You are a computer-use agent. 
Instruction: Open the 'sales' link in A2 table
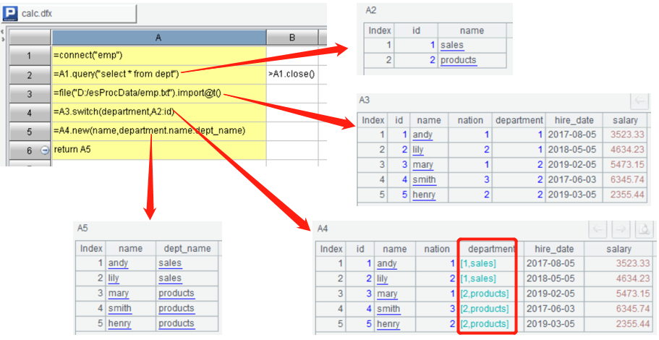451,46
